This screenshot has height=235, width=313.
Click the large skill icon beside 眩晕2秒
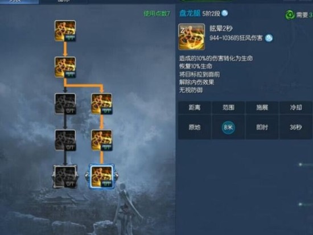point(191,37)
